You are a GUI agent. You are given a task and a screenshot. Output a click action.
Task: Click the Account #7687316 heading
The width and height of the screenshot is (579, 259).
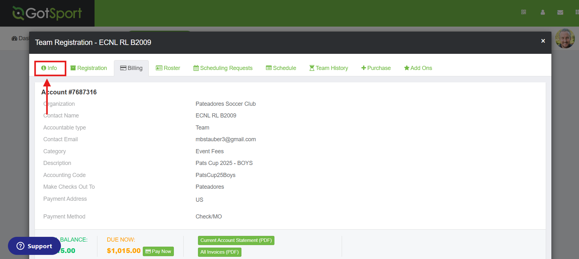tap(69, 92)
